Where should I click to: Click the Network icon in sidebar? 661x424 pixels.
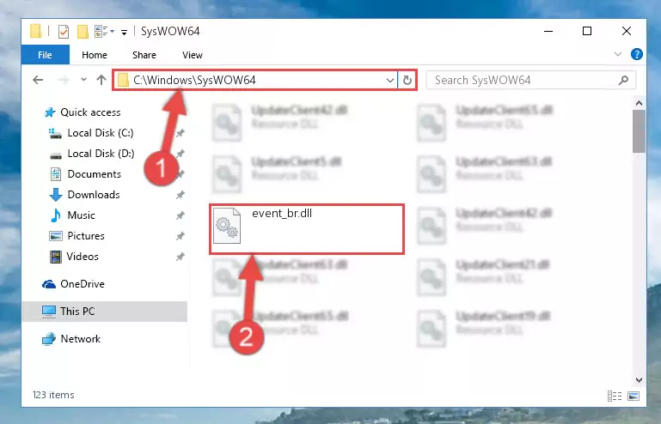(x=49, y=339)
